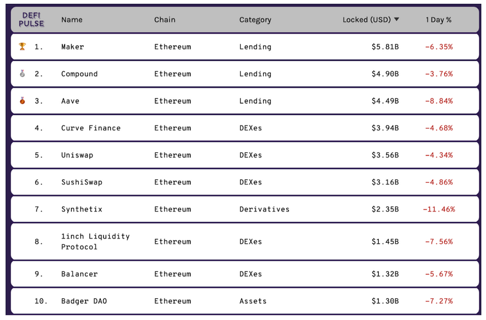Toggle the Locked (USD) sort arrow
This screenshot has width=486, height=320.
pos(397,19)
